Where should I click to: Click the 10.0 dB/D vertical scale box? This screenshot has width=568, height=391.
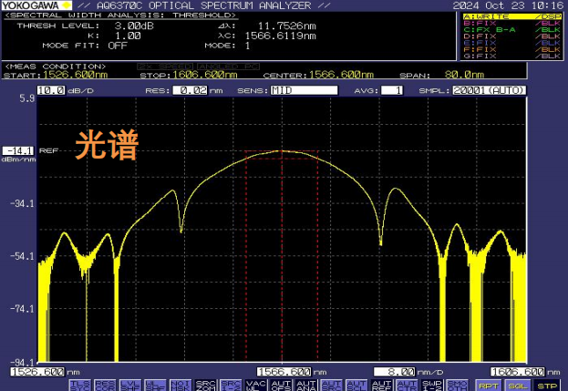(x=50, y=91)
